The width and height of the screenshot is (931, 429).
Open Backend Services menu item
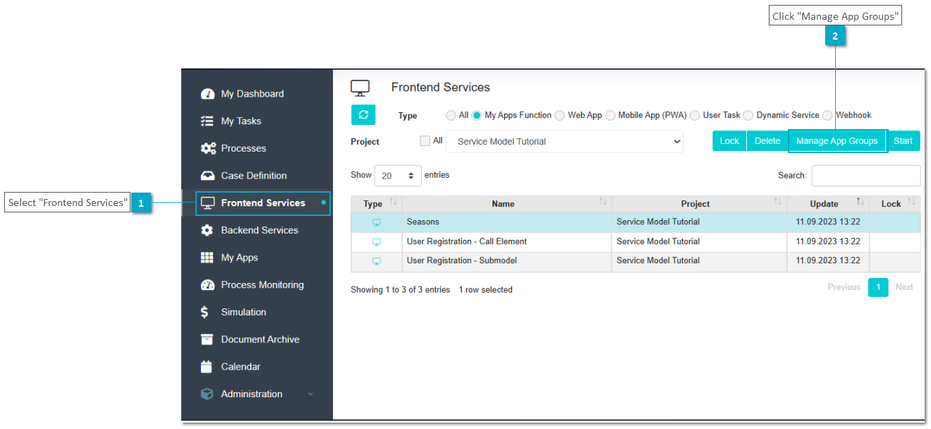coord(260,230)
